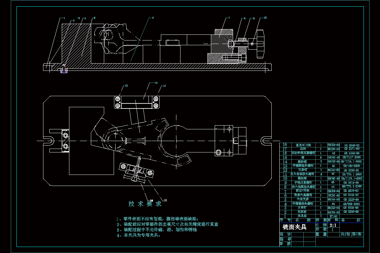Image resolution: width=380 pixels, height=253 pixels.
Task: Click balloon label 11 above plan view
Action: pos(126,85)
